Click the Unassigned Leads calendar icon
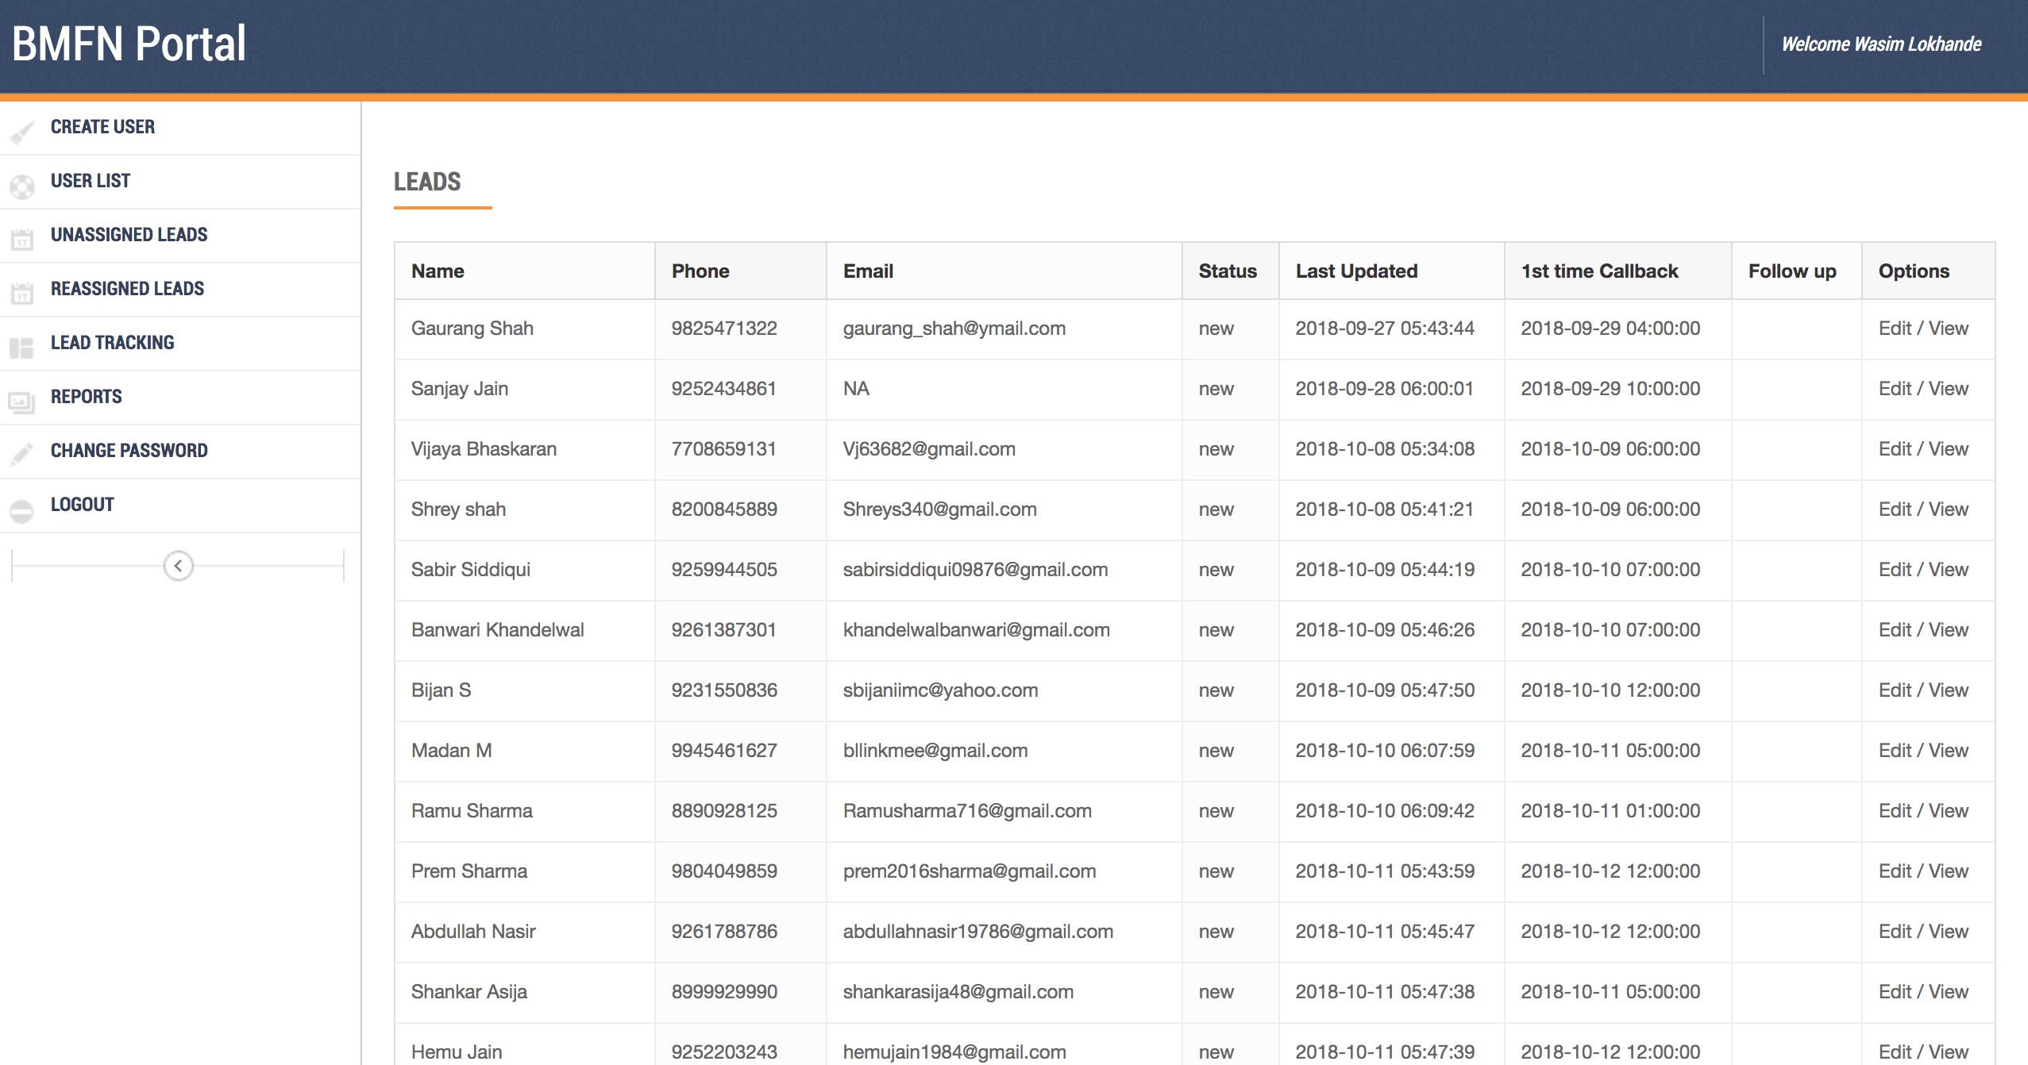 [22, 240]
